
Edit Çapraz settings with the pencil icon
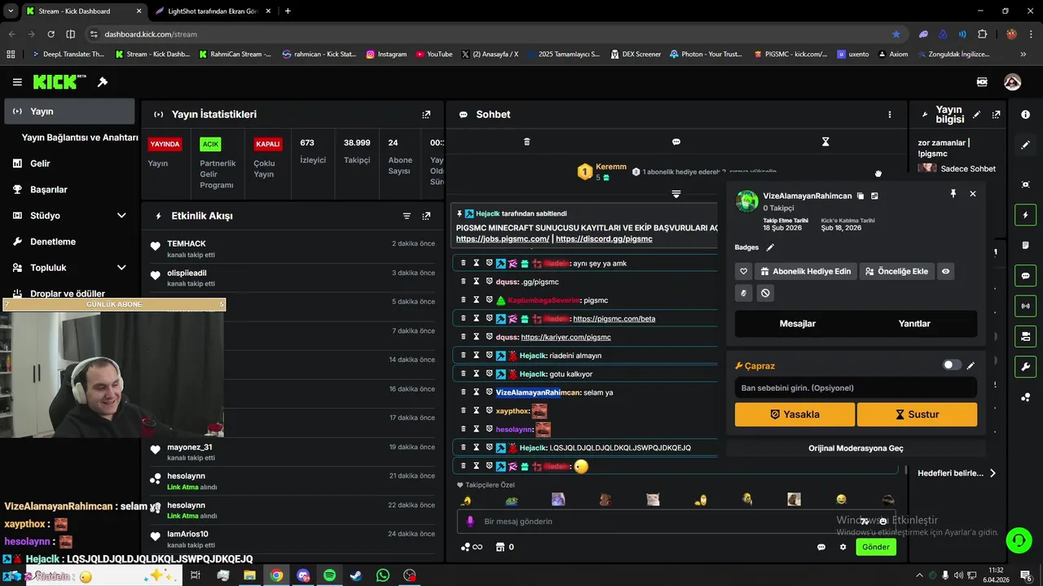[x=970, y=365]
